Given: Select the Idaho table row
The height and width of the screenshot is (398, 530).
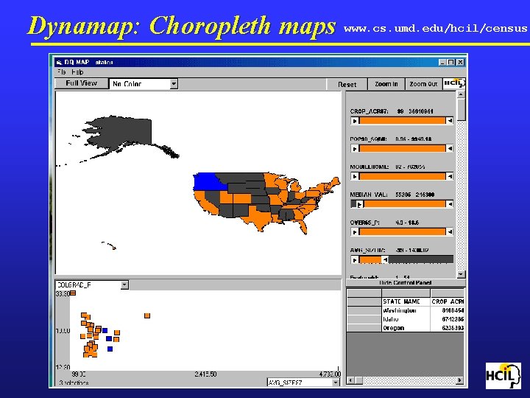Looking at the screenshot, I should [x=406, y=319].
